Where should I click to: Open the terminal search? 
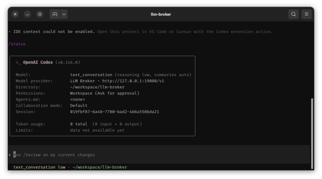click(x=293, y=14)
